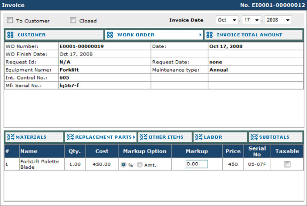Click the Price column header

[233, 151]
